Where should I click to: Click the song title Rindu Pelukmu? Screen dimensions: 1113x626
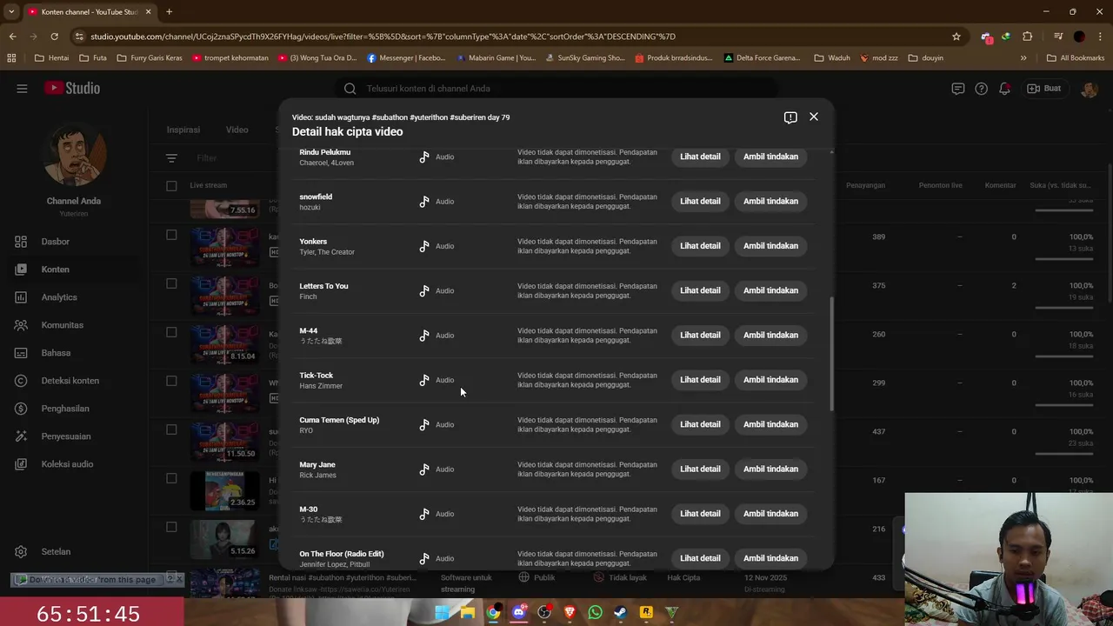[x=325, y=152]
